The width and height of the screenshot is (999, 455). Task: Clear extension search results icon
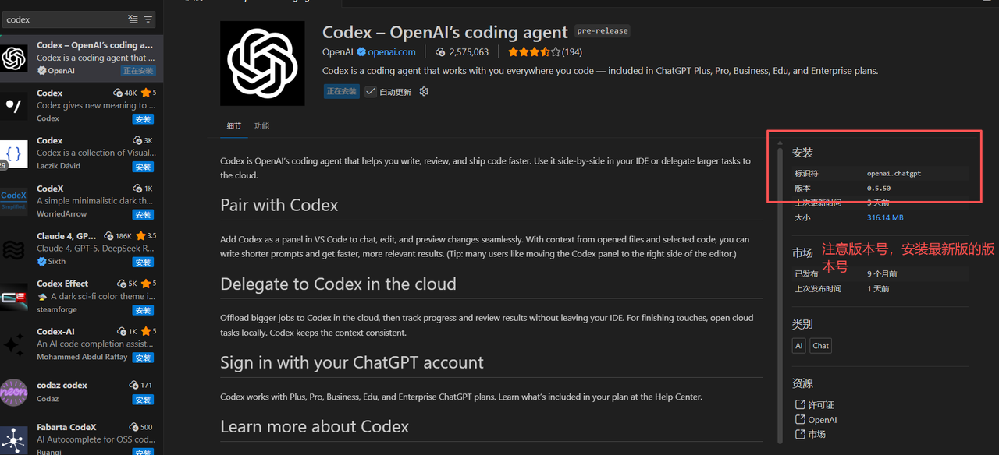pos(133,19)
